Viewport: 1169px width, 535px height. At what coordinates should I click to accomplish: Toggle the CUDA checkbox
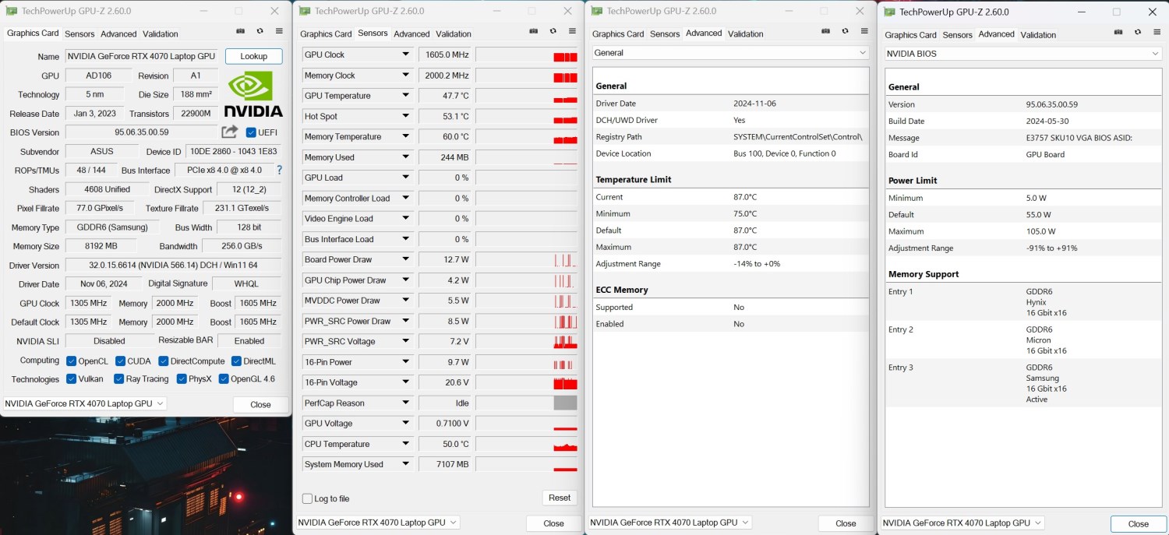tap(121, 361)
